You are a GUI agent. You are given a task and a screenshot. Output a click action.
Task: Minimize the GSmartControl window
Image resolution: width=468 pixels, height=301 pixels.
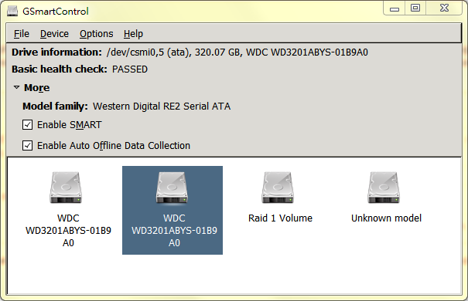tap(395, 8)
